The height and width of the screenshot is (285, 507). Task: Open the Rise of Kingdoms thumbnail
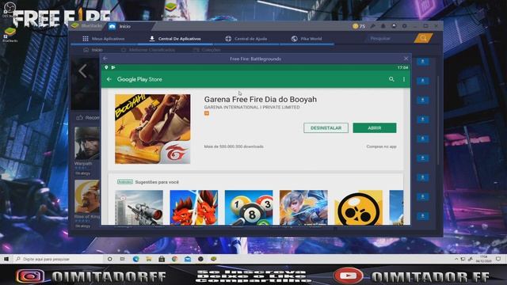(86, 196)
